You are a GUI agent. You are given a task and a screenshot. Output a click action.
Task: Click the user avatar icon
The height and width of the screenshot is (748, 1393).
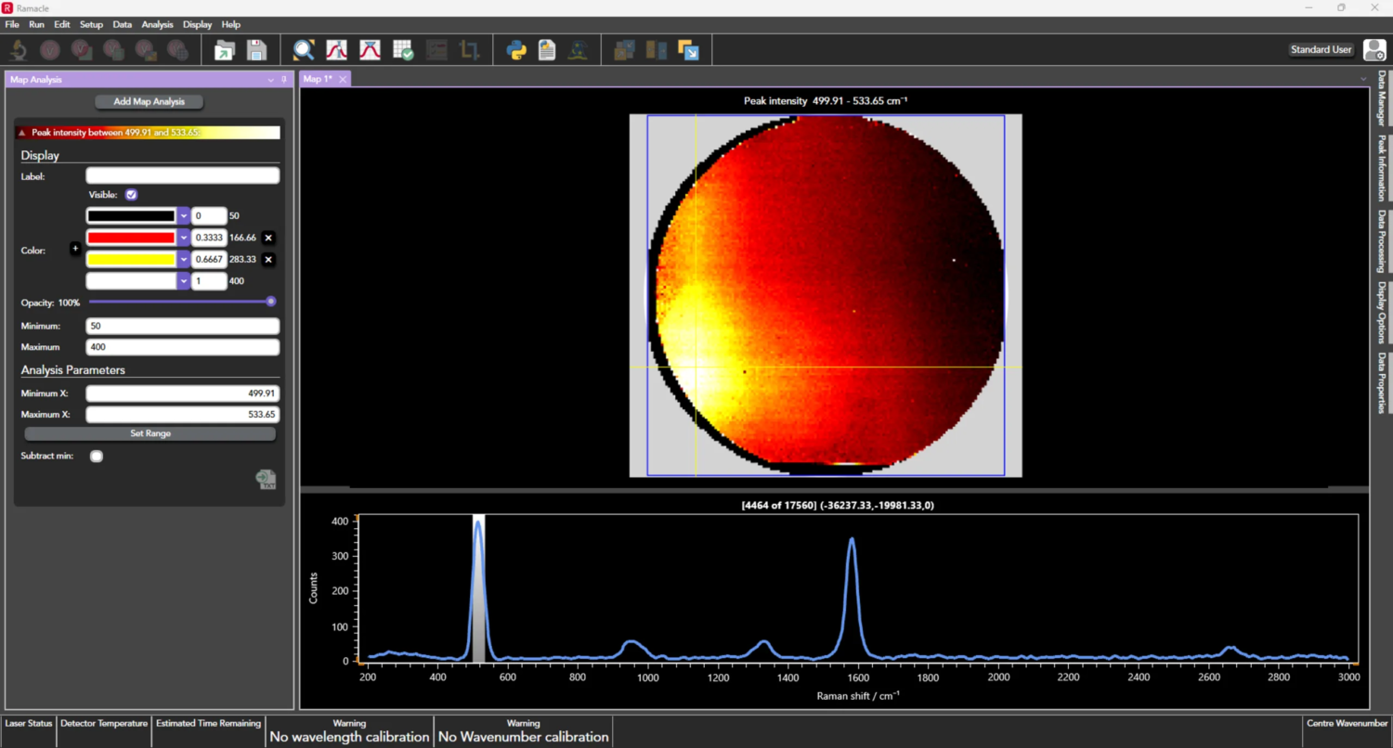(1373, 50)
